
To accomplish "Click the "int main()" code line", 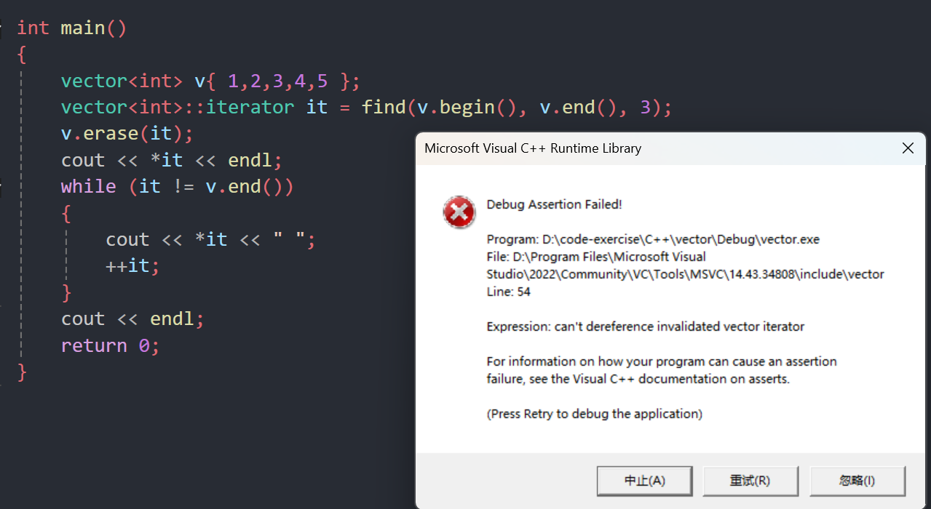I will coord(72,28).
